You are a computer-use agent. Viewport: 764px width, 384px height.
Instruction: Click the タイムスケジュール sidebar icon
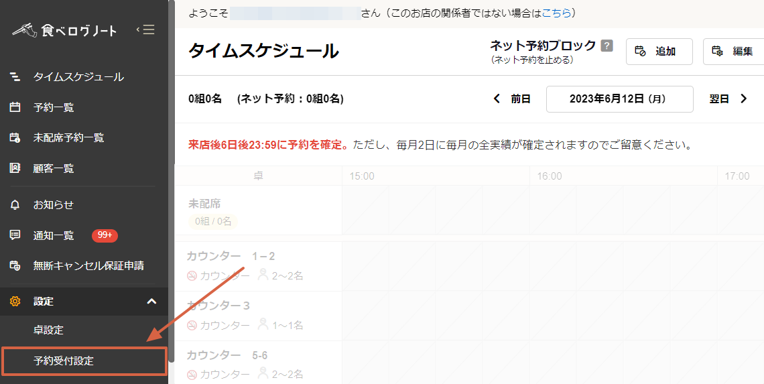(15, 76)
